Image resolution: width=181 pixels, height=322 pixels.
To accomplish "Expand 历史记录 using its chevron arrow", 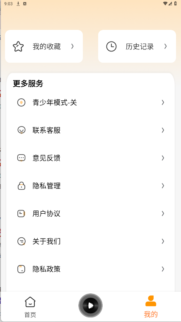I will pyautogui.click(x=165, y=46).
